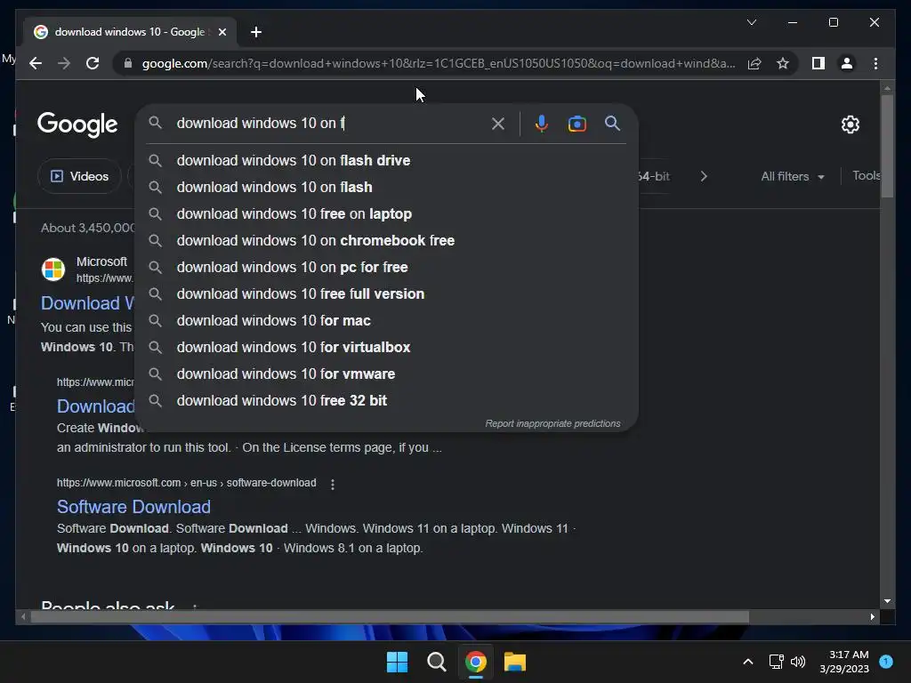
Task: Close the 'download windows 10' tab
Action: [222, 32]
